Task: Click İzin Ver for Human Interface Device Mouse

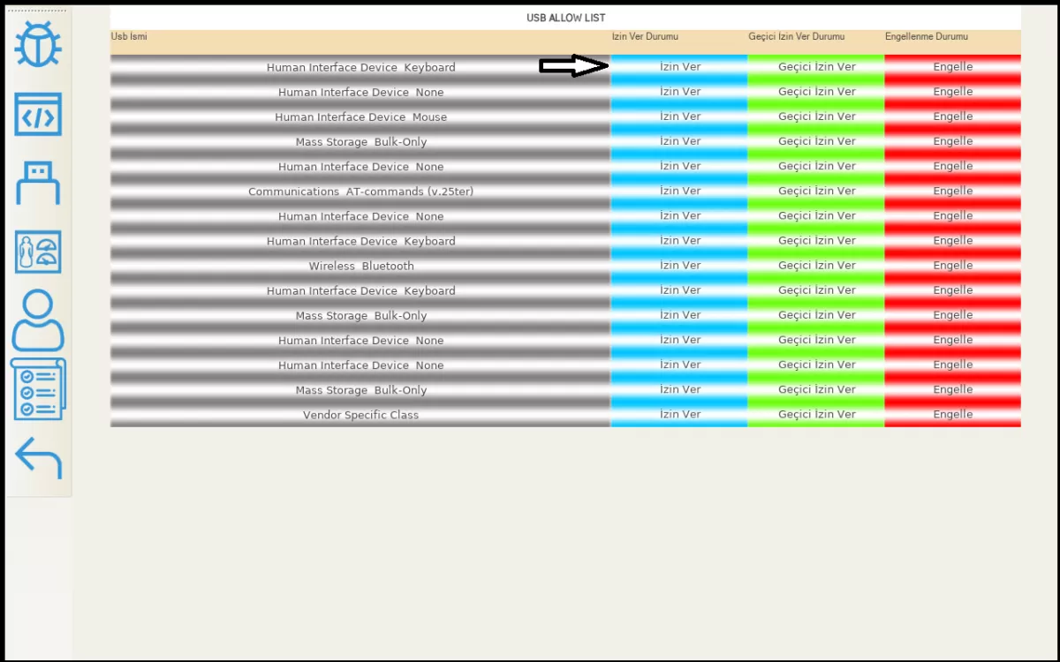Action: pos(679,117)
